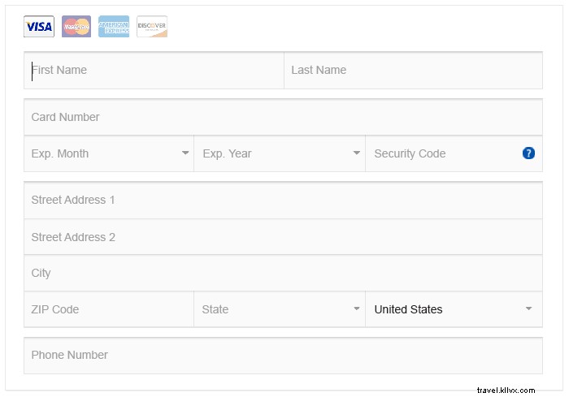Click the arrow caret in Exp. Year
This screenshot has height=397, width=569.
(356, 153)
